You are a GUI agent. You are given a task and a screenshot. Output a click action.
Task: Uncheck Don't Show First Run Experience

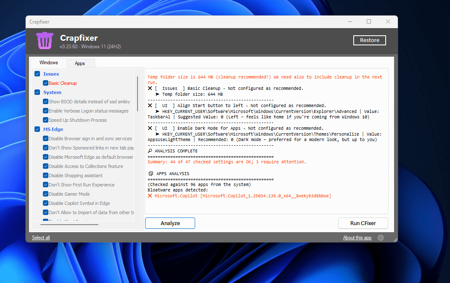click(x=46, y=184)
